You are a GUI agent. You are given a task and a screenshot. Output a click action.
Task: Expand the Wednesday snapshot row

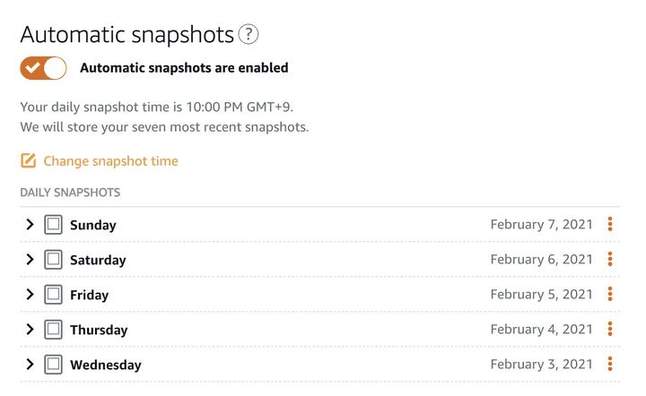tap(30, 364)
